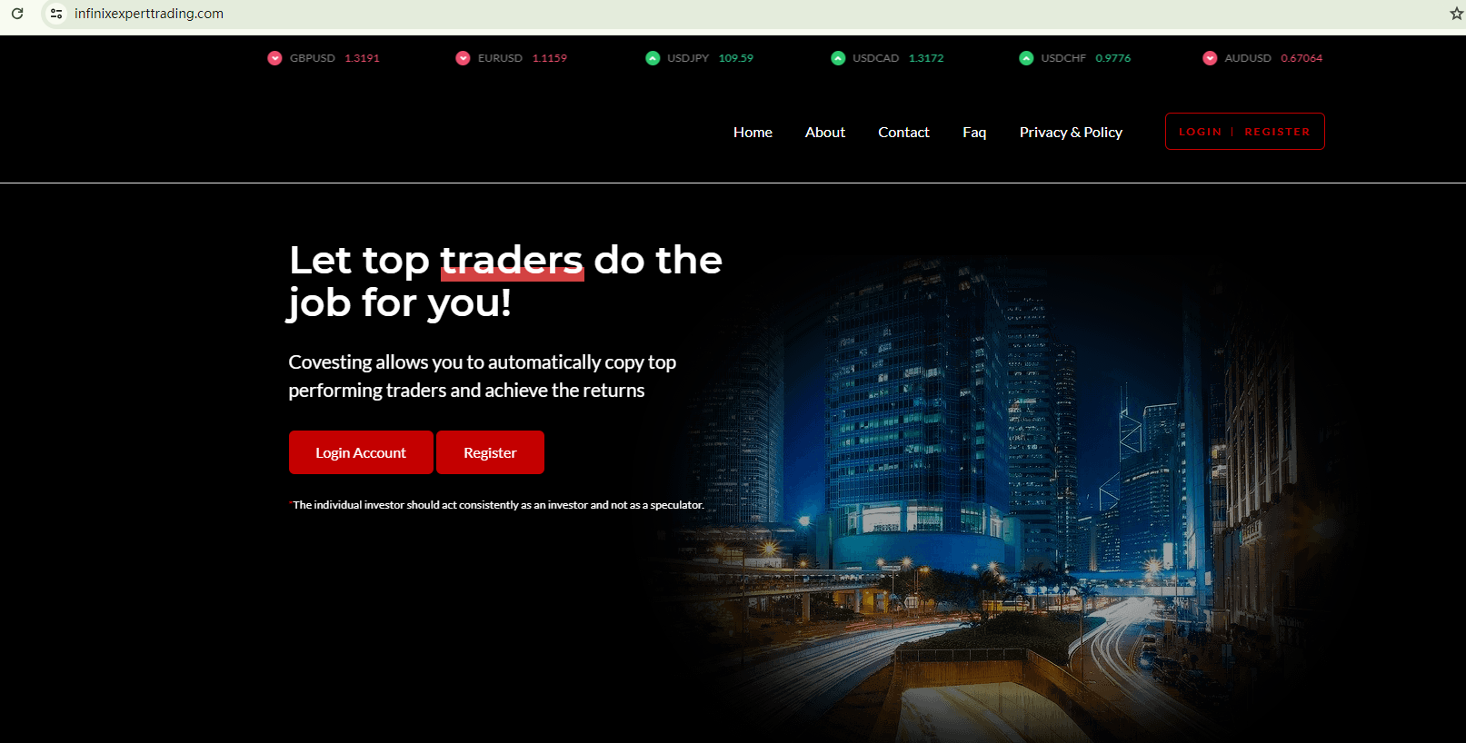Open Privacy & Policy page
The width and height of the screenshot is (1466, 743).
point(1071,133)
